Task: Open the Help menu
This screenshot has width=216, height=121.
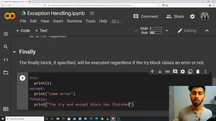Action: tap(103, 21)
